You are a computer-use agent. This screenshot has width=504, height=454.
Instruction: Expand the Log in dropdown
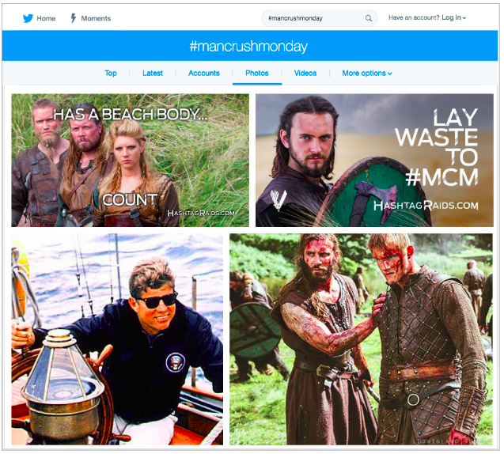pos(453,17)
